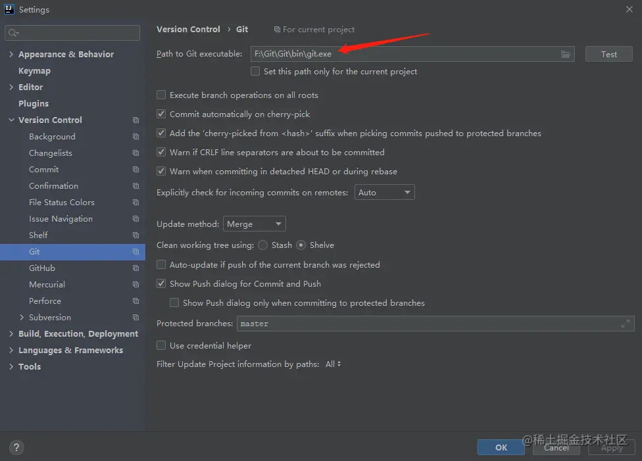The height and width of the screenshot is (461, 642).
Task: Select Mercurial in the settings tree
Action: pyautogui.click(x=47, y=284)
